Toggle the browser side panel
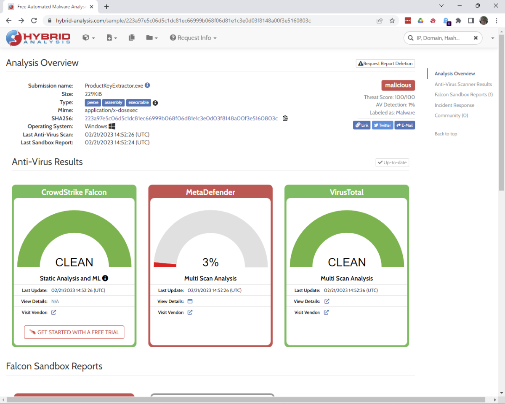This screenshot has width=505, height=404. (x=471, y=20)
